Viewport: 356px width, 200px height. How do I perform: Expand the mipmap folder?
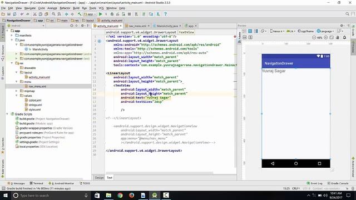[x=16, y=91]
